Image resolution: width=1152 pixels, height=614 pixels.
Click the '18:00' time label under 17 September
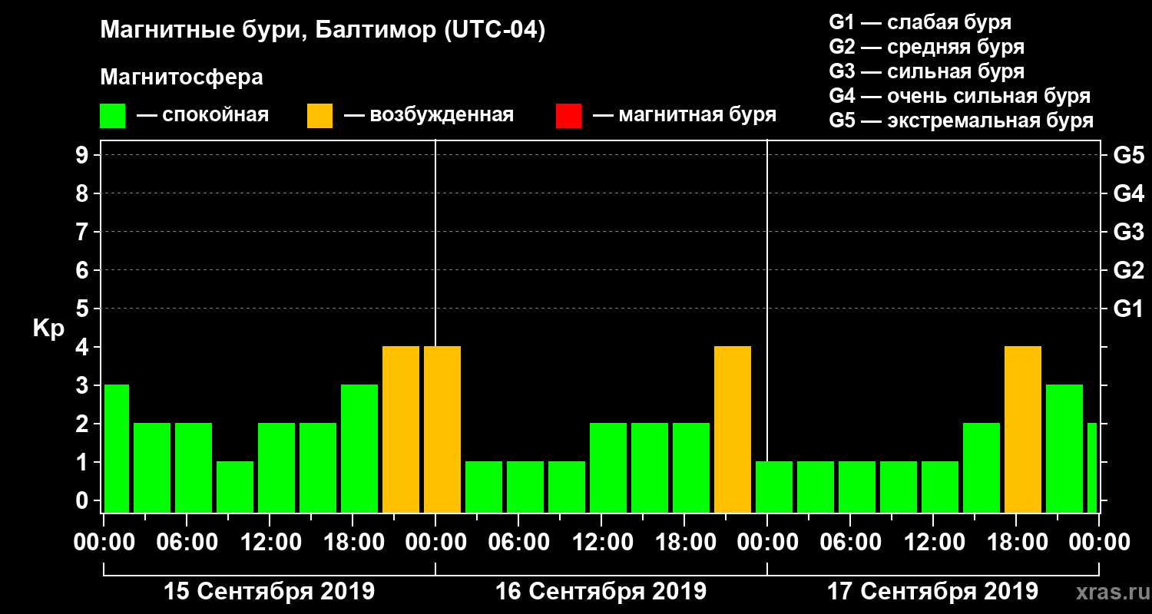1016,542
